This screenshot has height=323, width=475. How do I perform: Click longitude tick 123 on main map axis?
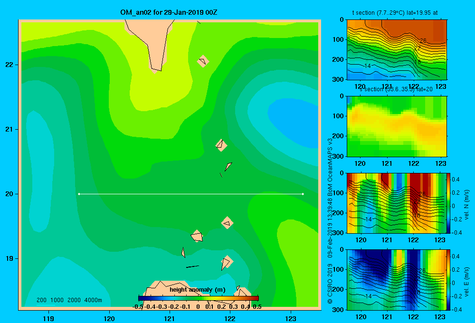(x=291, y=318)
